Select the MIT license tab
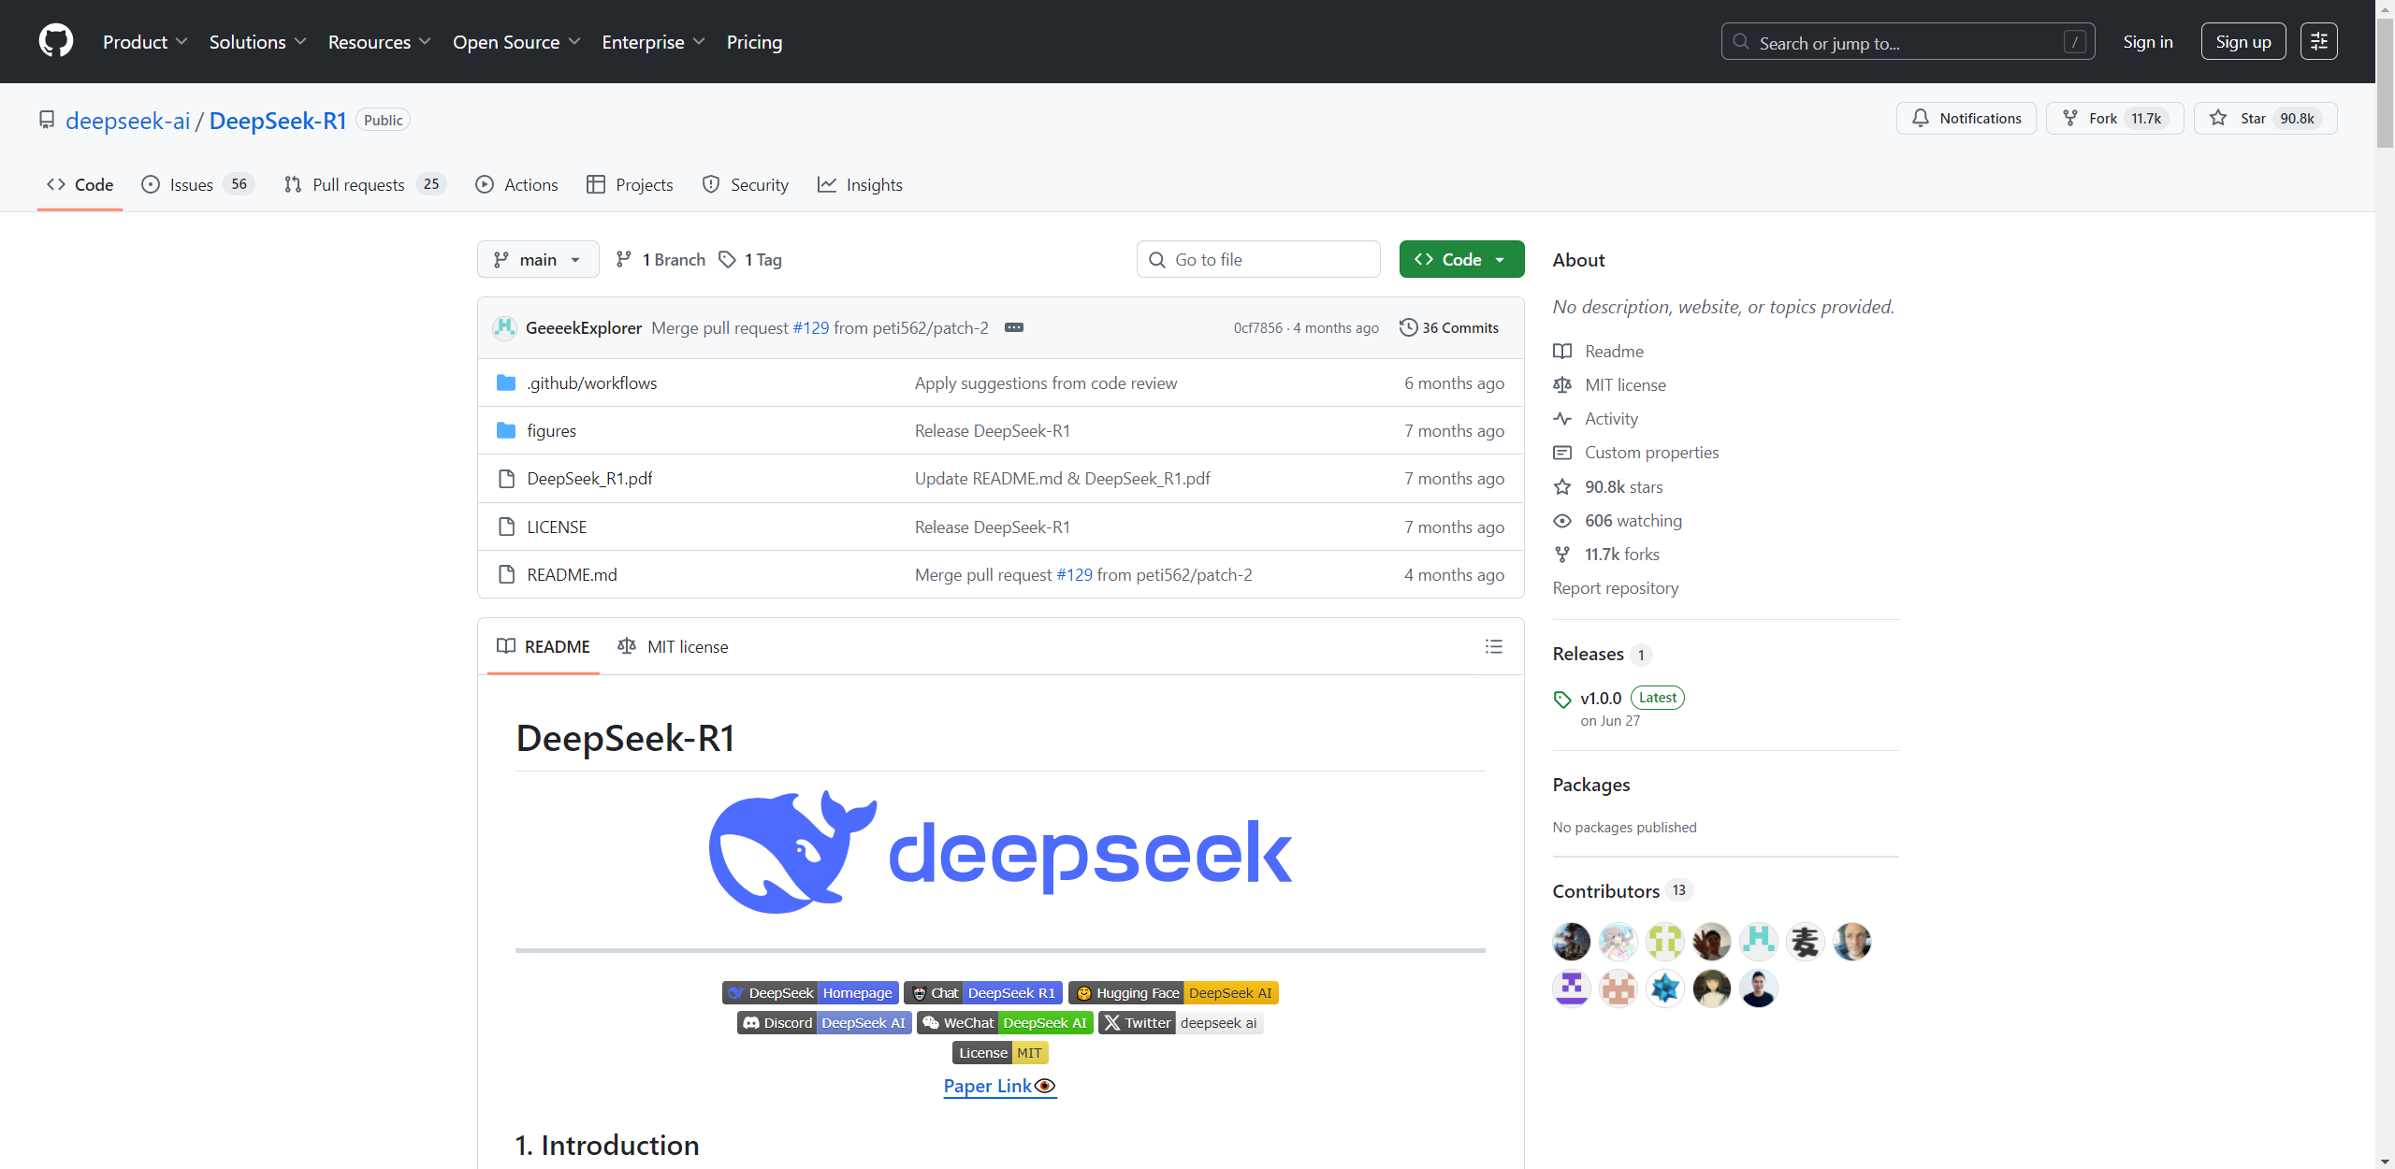 click(x=674, y=646)
